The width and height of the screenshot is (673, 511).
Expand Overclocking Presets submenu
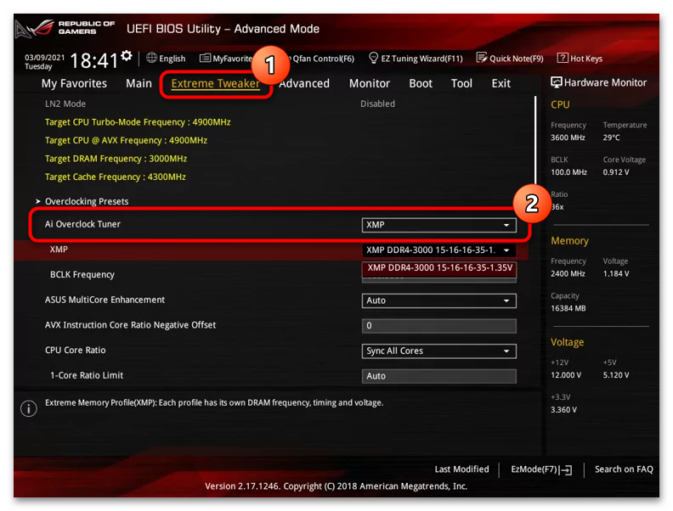pos(87,201)
